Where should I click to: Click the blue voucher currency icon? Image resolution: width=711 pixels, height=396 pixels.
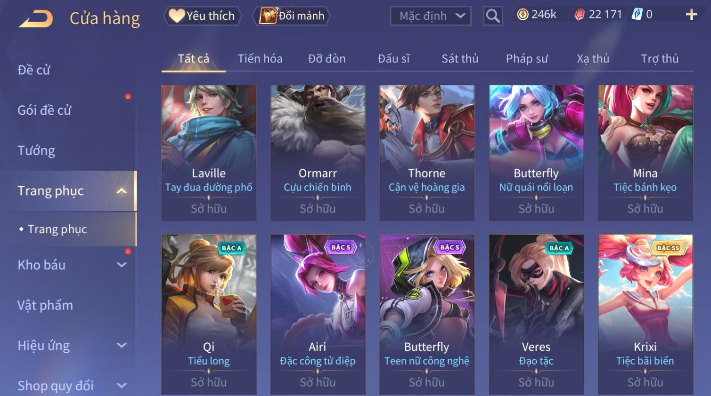(637, 15)
